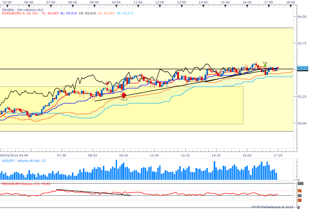Click the orange RSI 70 level tag
Screen dimensions: 311x209
pyautogui.click(x=299, y=191)
